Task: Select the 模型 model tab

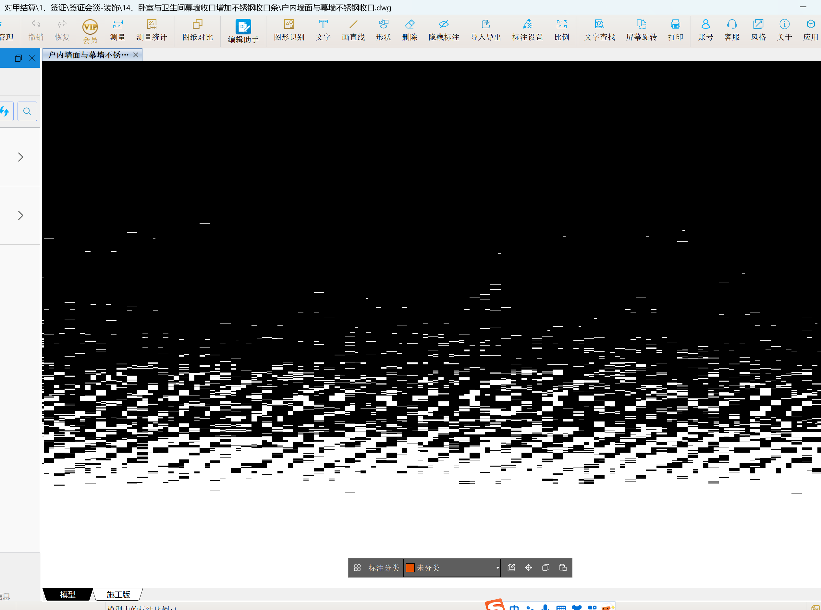Action: (67, 594)
